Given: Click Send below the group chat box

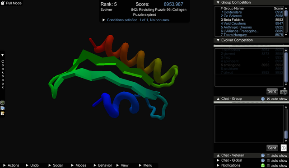Looking at the screenshot, I should click(x=272, y=148).
